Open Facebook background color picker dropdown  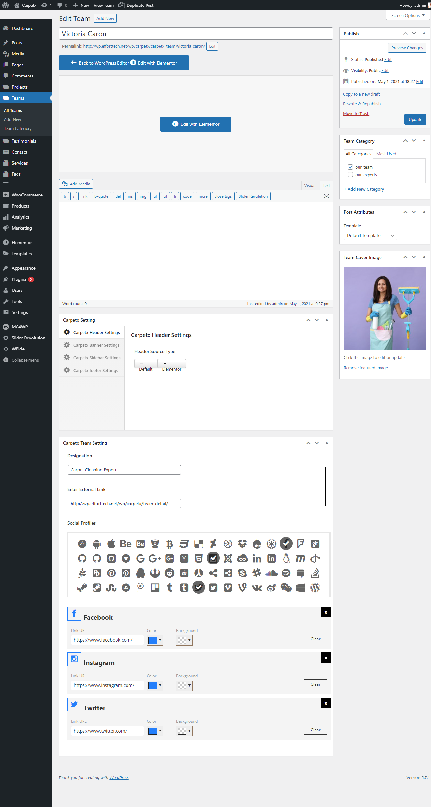coord(184,640)
